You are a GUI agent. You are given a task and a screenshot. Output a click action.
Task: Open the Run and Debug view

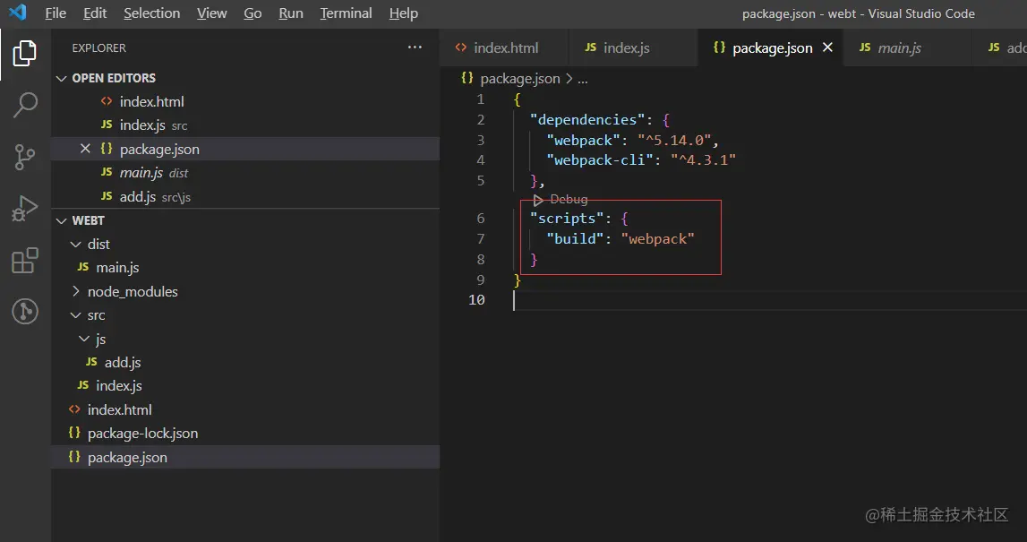coord(24,209)
